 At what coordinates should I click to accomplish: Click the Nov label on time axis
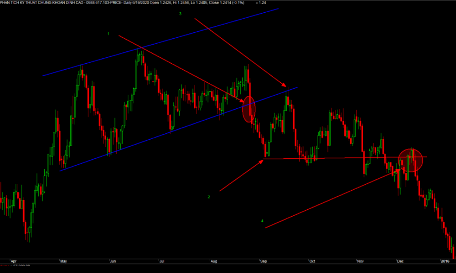[x=361, y=262]
